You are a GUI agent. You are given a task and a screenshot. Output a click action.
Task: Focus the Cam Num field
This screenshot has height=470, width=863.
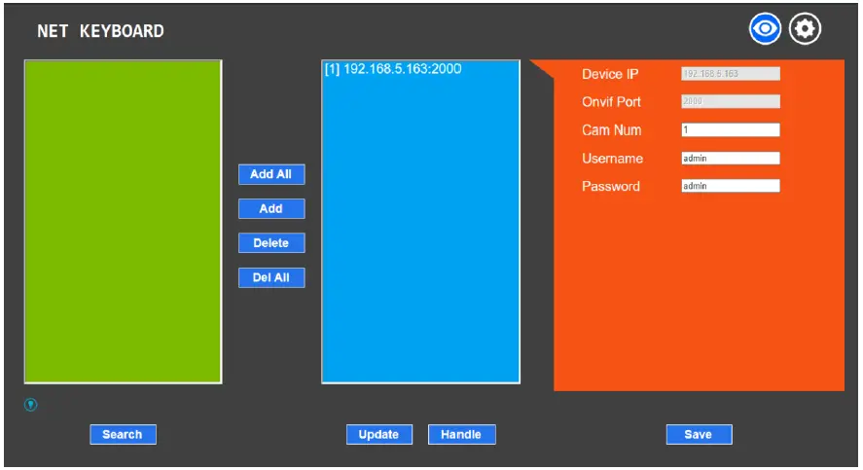tap(731, 129)
